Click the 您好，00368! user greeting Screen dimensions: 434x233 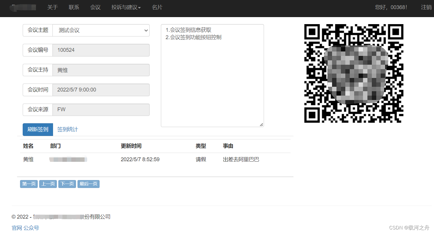coord(391,7)
